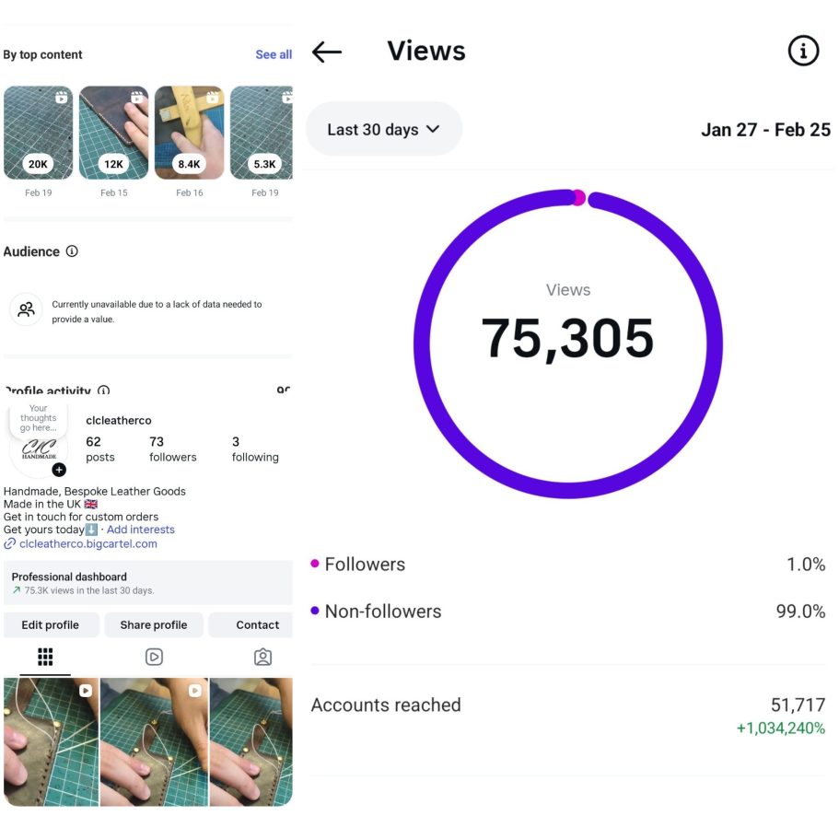Image resolution: width=839 pixels, height=839 pixels.
Task: Open the clcleatherco.bigcartel.com link
Action: pyautogui.click(x=88, y=544)
